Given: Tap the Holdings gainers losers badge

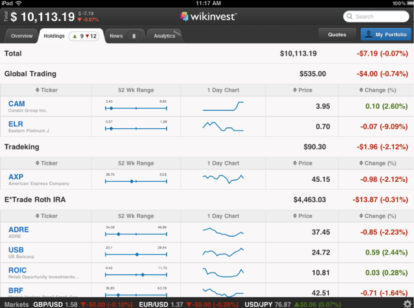Looking at the screenshot, I should 84,36.
